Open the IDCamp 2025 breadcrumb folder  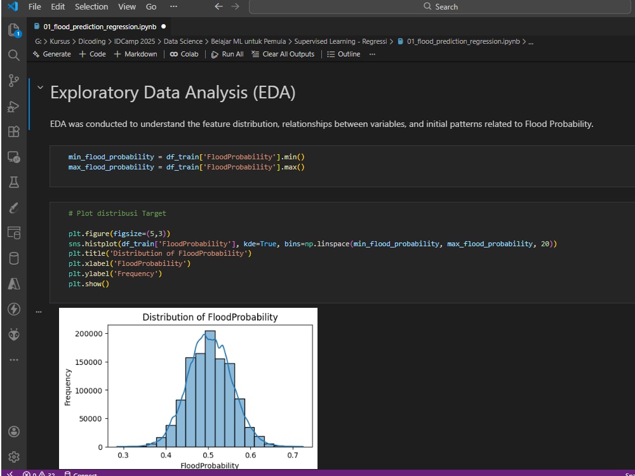tap(135, 41)
